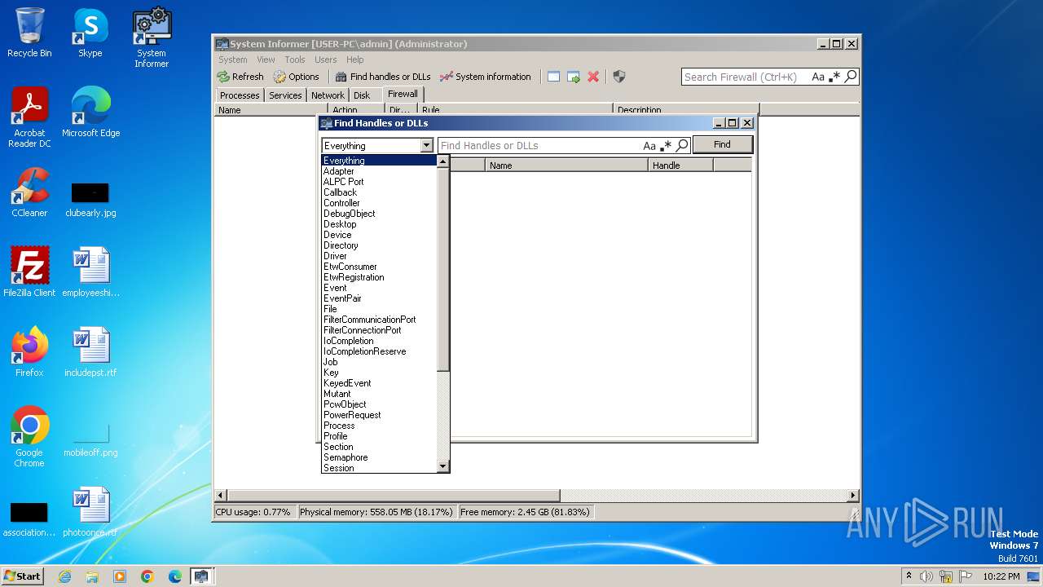Click Find handles or DLLs toolbar button
The width and height of the screenshot is (1043, 587).
[383, 77]
